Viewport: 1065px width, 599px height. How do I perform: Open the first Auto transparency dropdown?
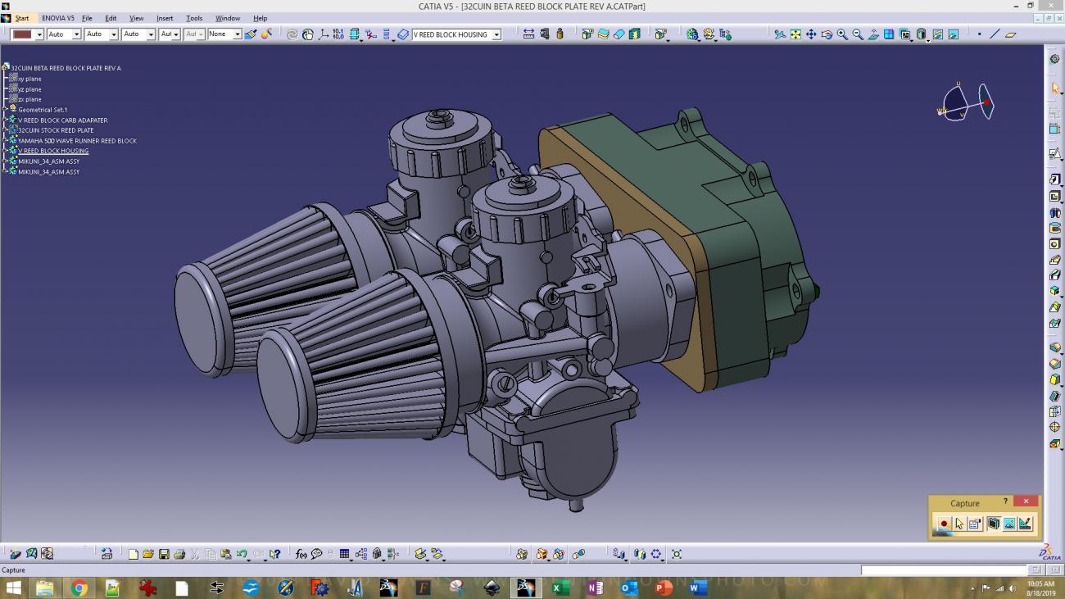pyautogui.click(x=76, y=34)
